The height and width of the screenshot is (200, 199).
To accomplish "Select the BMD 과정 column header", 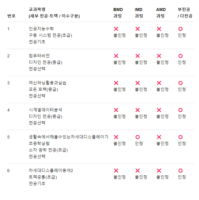I will [118, 13].
